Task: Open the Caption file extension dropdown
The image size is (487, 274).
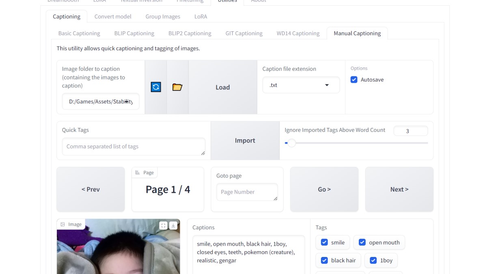Action: (x=301, y=85)
